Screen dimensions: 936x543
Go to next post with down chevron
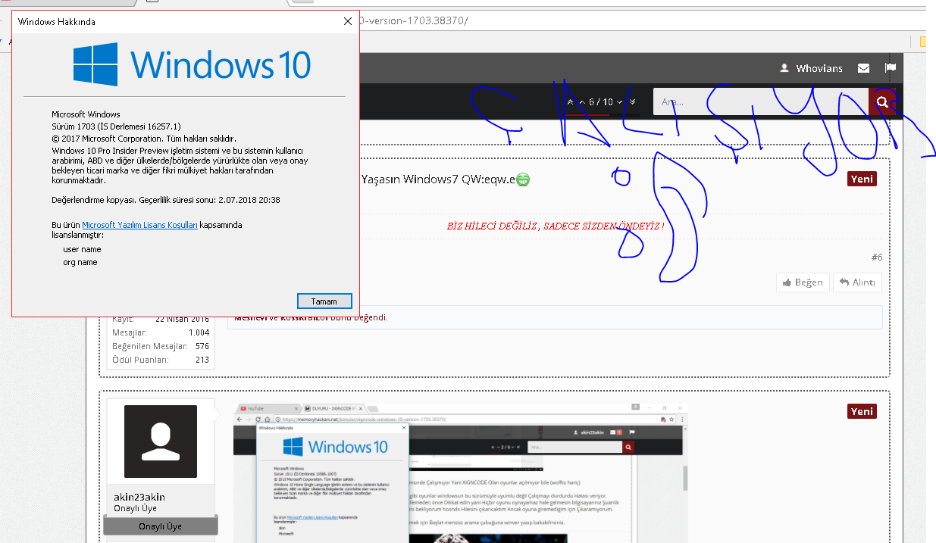pos(619,101)
